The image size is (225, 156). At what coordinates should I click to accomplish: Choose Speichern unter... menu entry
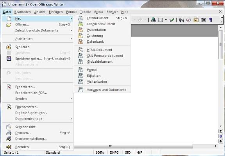point(37,59)
